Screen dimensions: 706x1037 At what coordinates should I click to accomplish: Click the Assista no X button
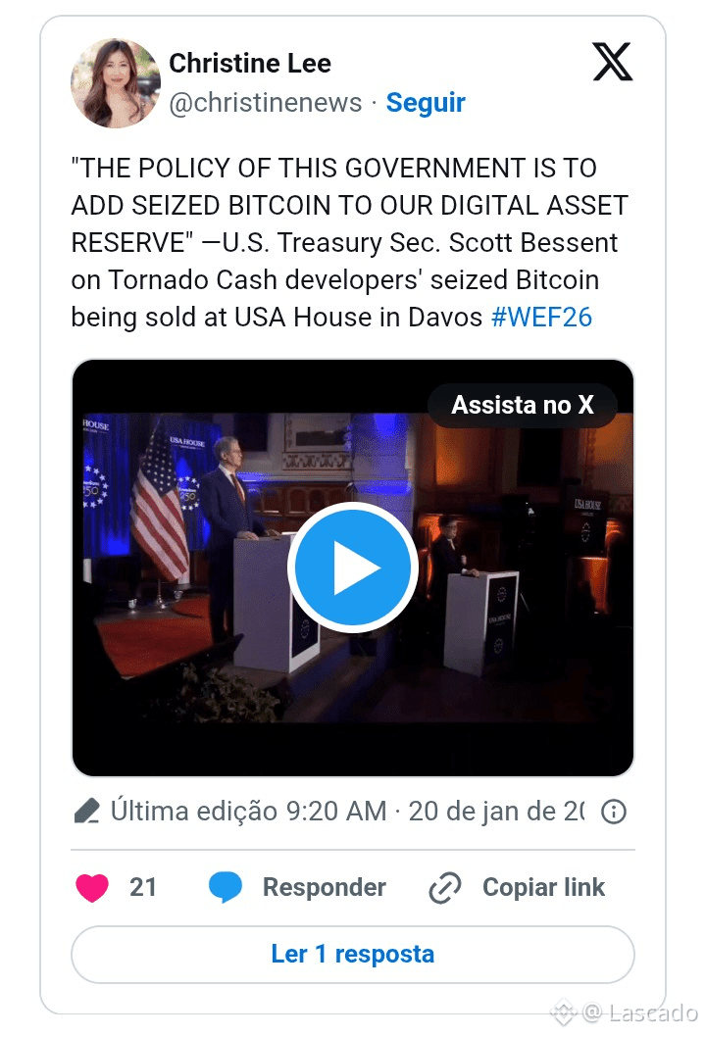click(523, 405)
